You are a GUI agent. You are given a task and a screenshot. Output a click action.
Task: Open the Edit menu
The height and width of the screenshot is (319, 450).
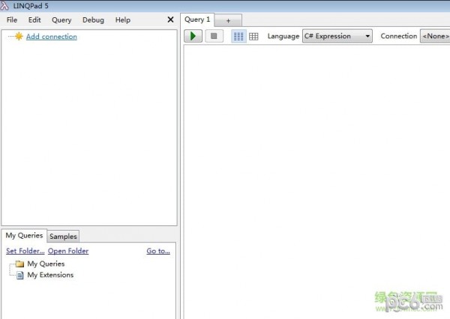(x=34, y=19)
